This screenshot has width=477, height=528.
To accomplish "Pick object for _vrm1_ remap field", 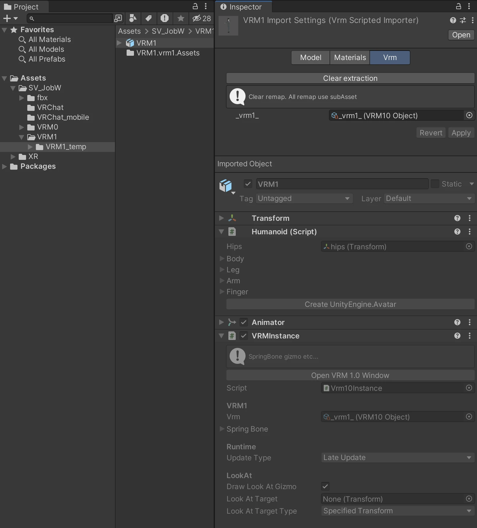I will tap(469, 115).
